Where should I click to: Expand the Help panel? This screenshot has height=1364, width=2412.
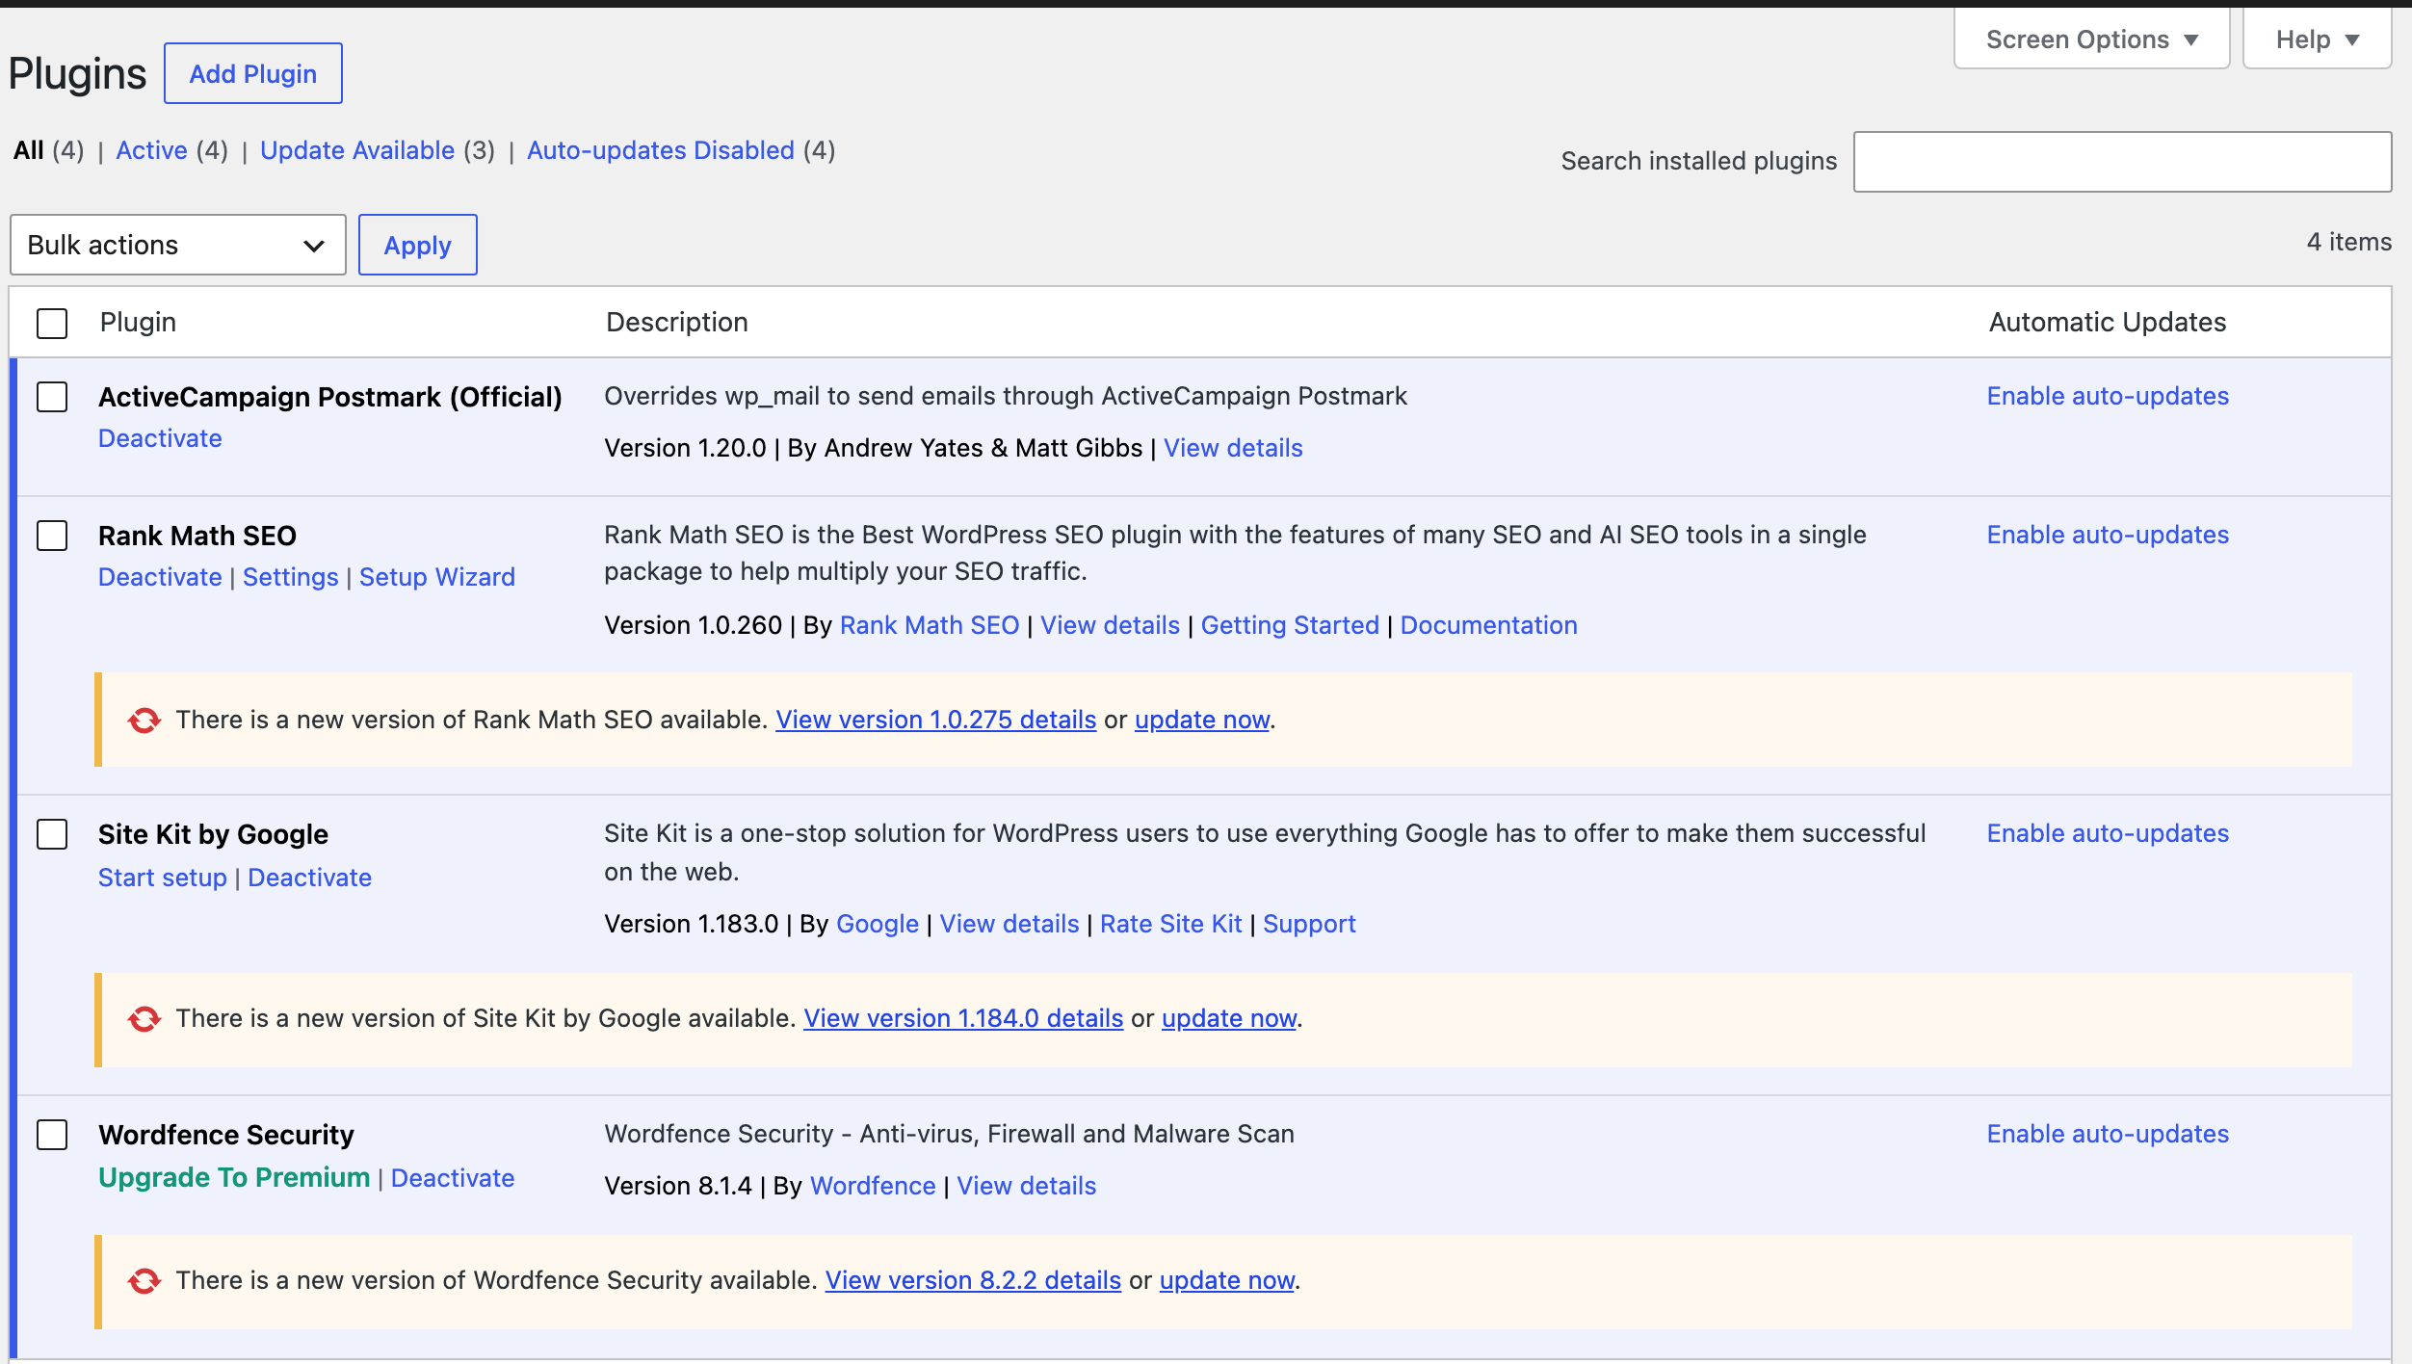(2318, 39)
